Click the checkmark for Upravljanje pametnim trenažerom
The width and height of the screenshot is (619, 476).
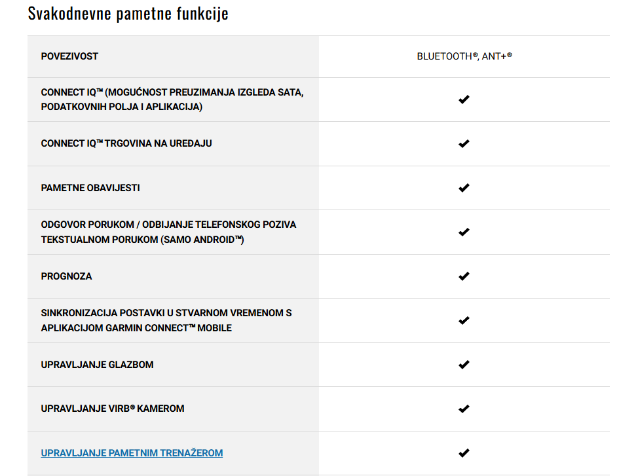pyautogui.click(x=464, y=453)
